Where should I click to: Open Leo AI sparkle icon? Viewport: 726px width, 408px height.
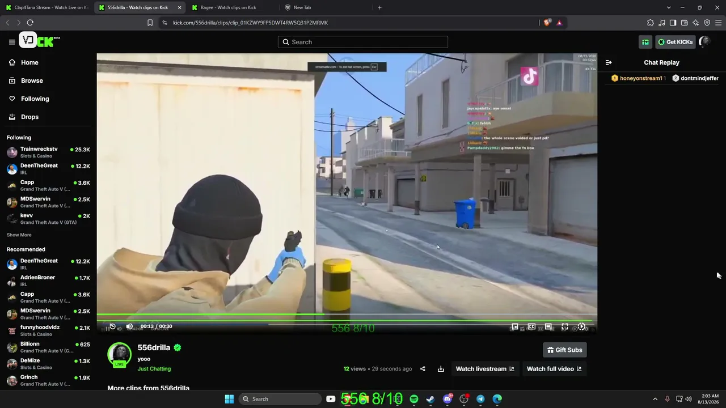696,23
